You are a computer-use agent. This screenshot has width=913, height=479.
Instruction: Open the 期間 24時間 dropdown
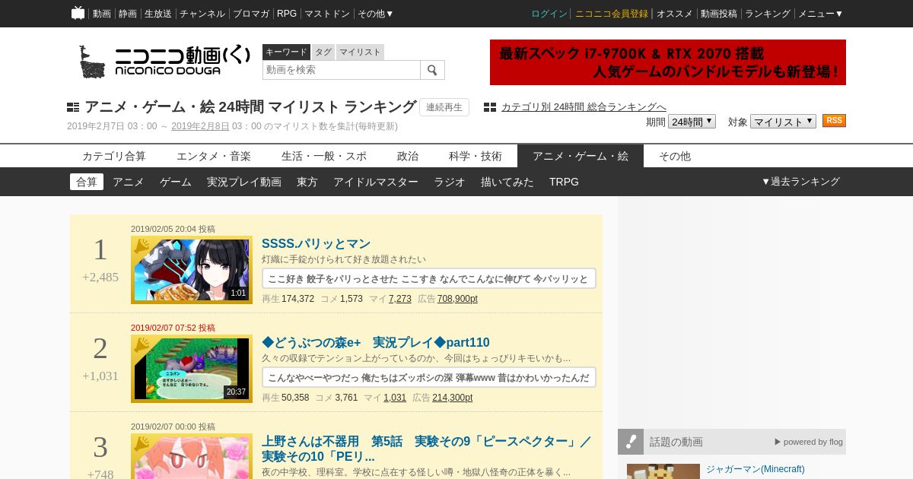(x=692, y=122)
